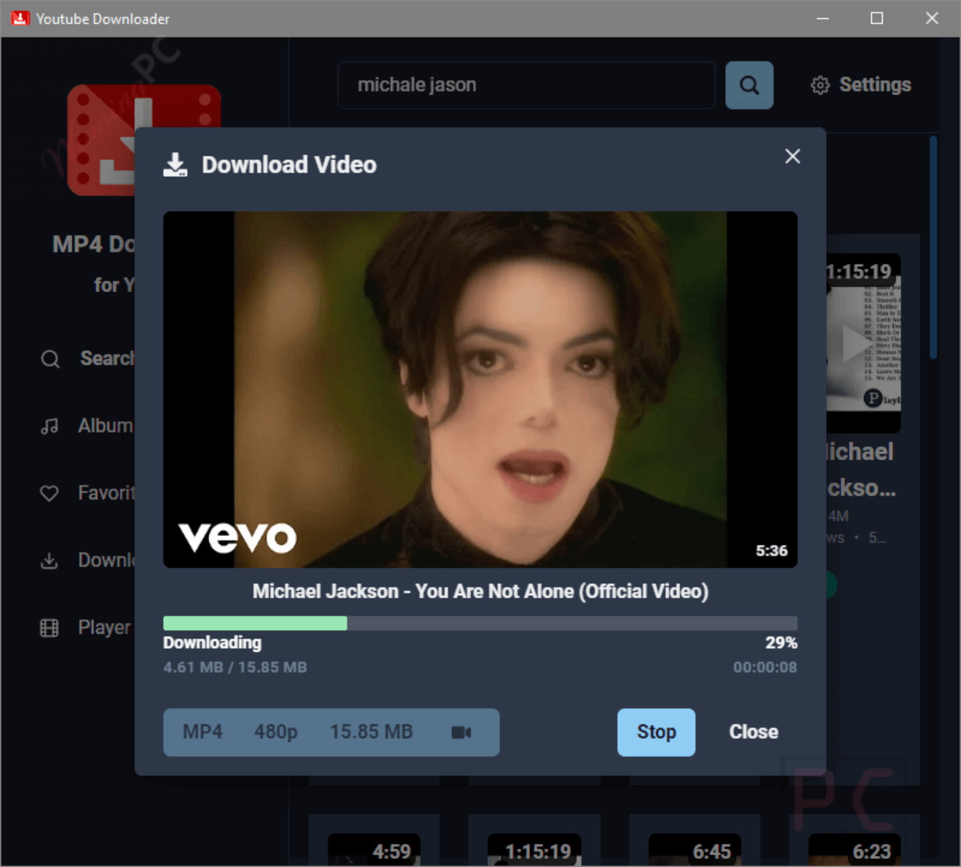Click the music note Album icon
Screen dimensions: 961x867
50,426
